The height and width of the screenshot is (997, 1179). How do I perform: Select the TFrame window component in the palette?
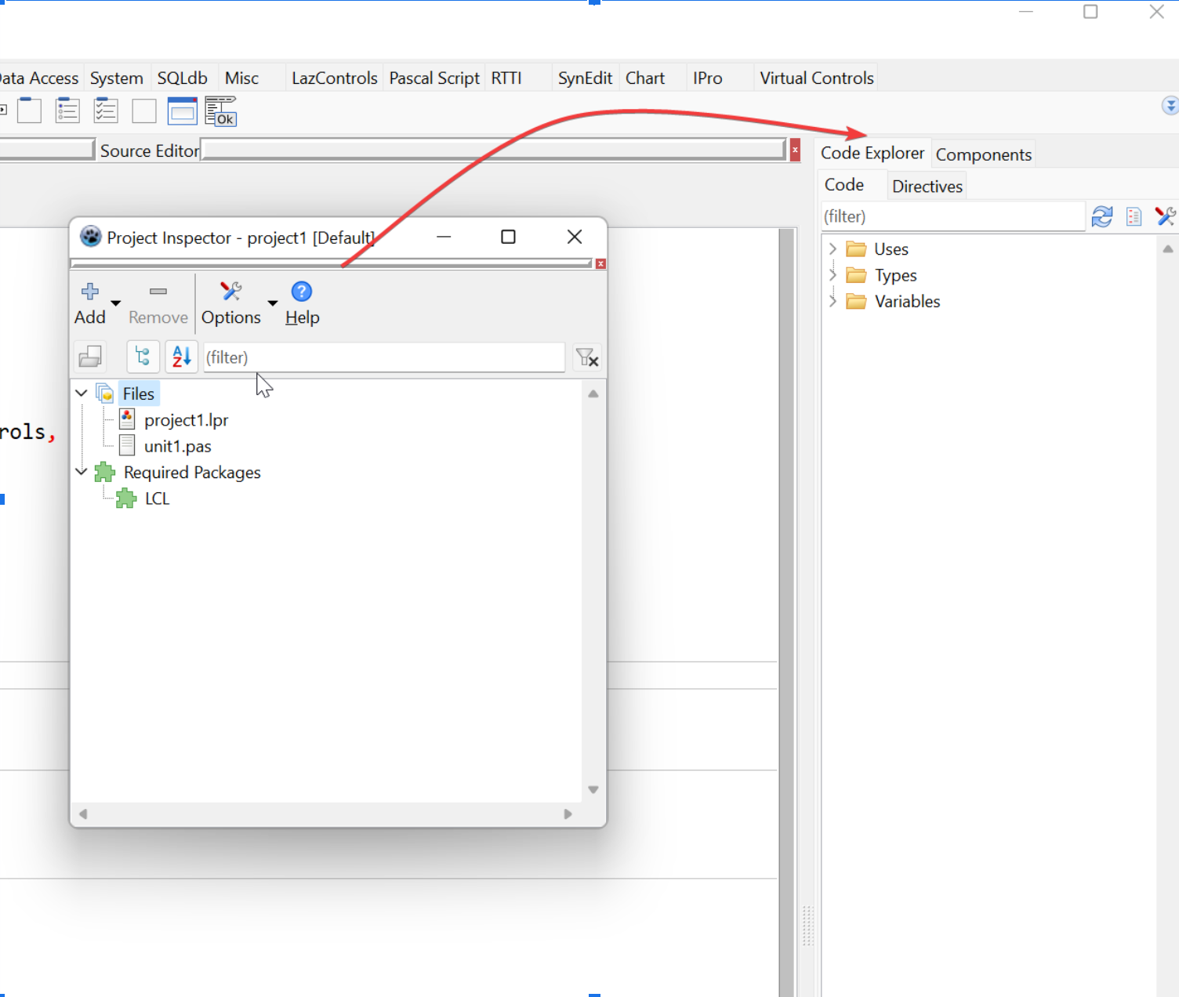[x=182, y=111]
